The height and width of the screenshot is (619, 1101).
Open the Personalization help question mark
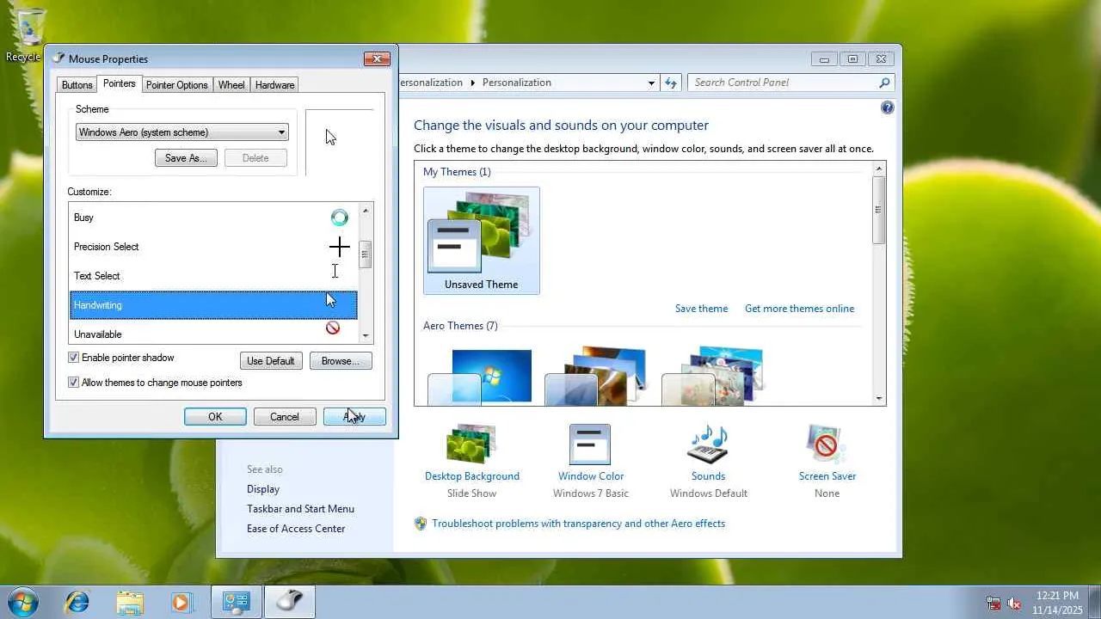tap(888, 107)
